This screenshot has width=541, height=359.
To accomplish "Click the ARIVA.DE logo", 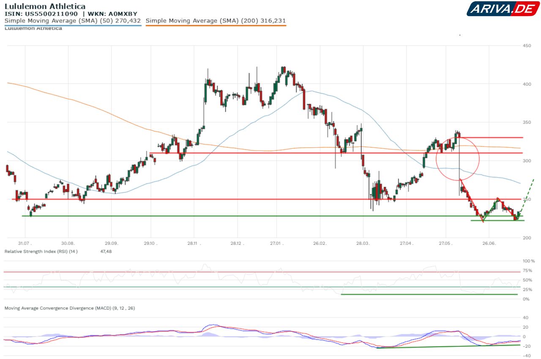I will 503,9.
